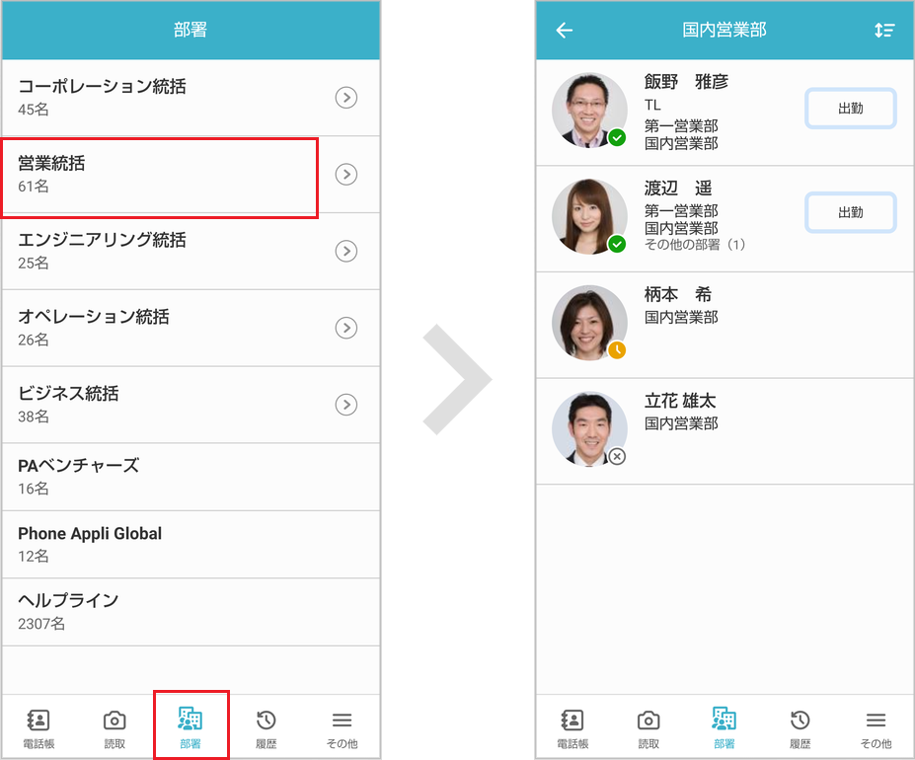Select the PAベンチャーズ department row
This screenshot has height=760, width=915.
(x=191, y=477)
